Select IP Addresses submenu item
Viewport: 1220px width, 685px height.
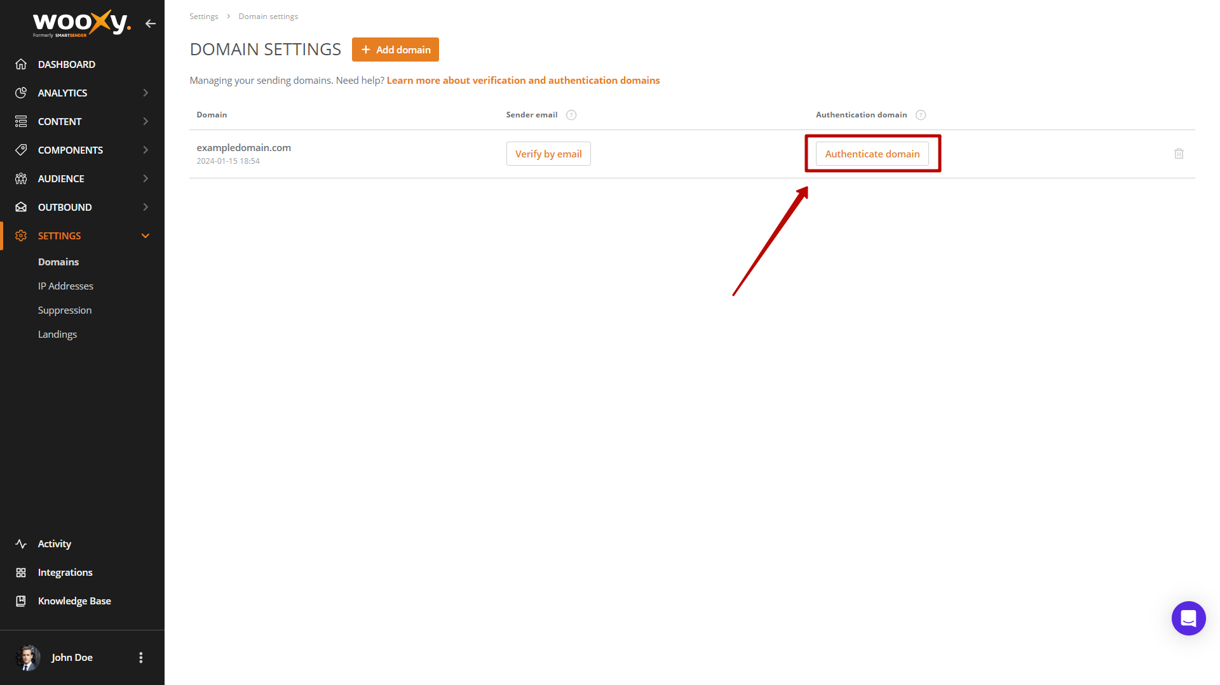pyautogui.click(x=65, y=286)
